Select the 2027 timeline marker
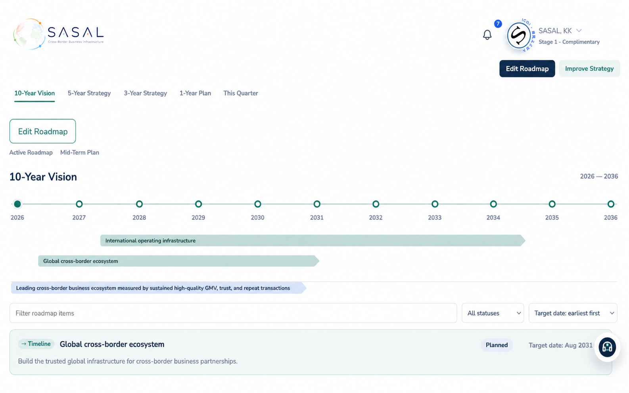The image size is (629, 393). click(x=79, y=204)
